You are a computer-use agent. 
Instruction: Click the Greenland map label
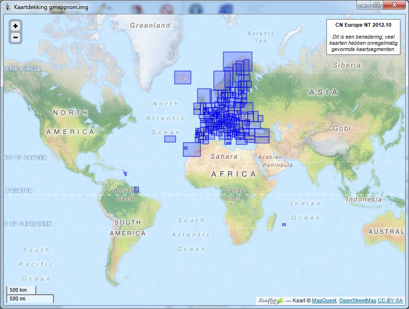pyautogui.click(x=150, y=25)
